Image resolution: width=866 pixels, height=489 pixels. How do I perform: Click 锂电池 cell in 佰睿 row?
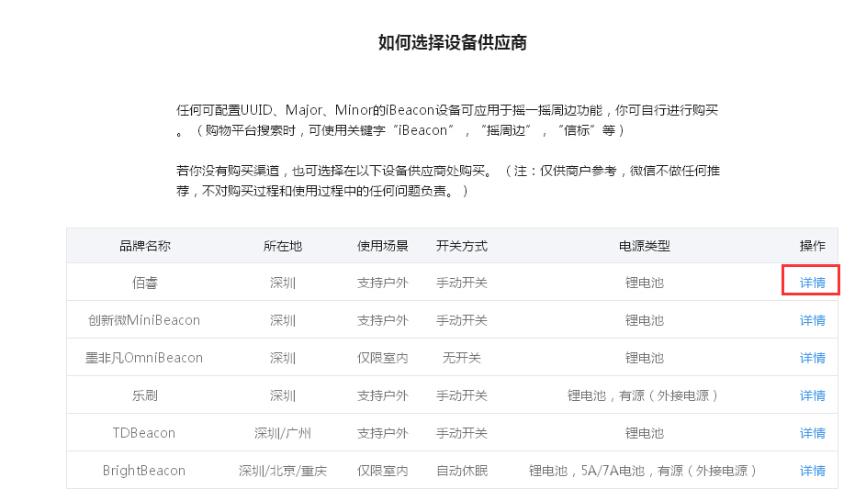(x=644, y=283)
